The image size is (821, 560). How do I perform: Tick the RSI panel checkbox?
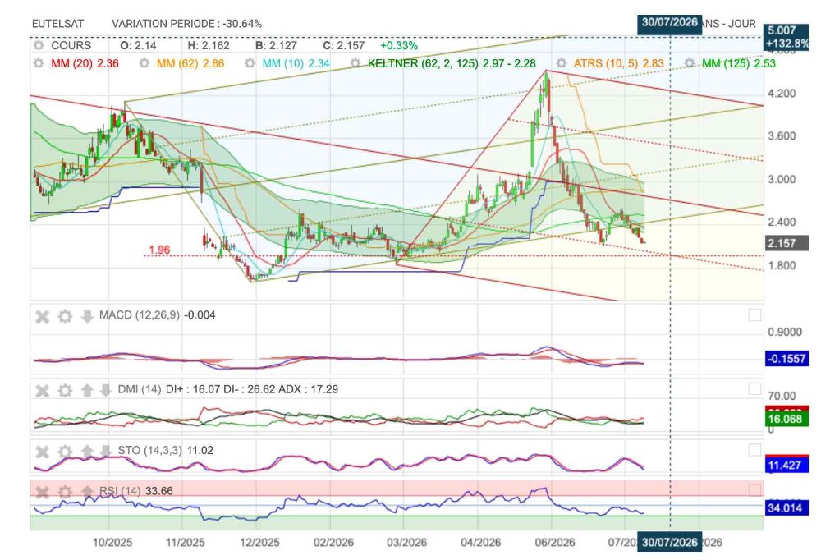coord(754,490)
